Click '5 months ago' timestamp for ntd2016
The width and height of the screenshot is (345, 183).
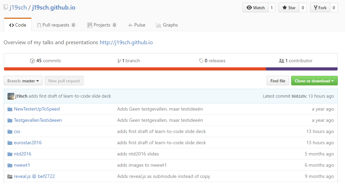319,154
